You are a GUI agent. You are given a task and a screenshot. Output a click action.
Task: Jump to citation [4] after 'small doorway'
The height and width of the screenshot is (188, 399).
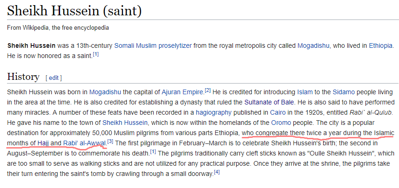point(216,172)
